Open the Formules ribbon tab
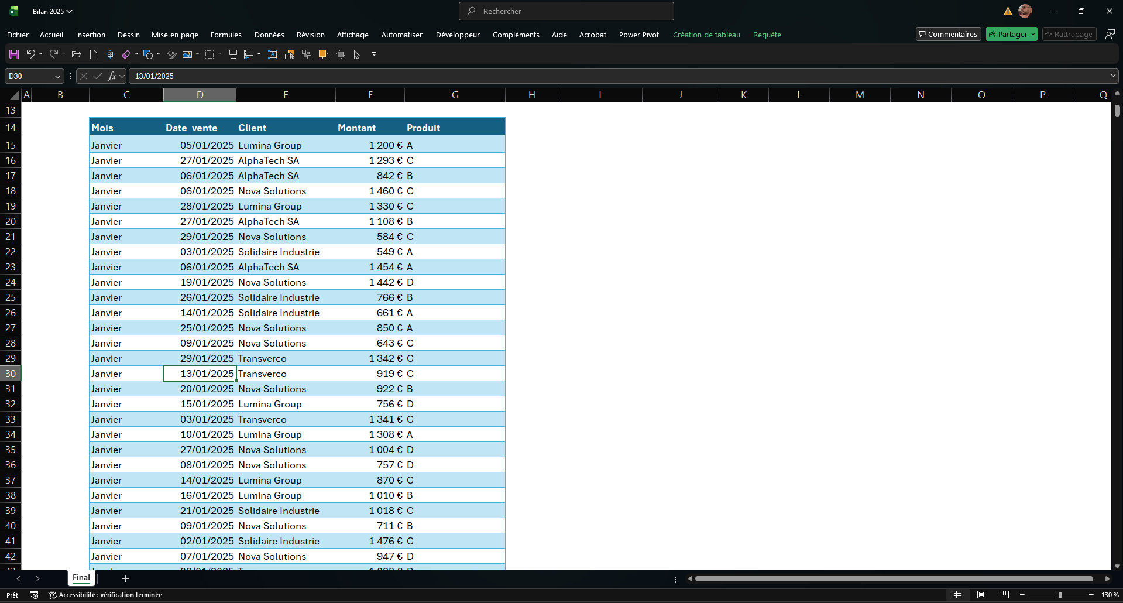 click(x=226, y=35)
